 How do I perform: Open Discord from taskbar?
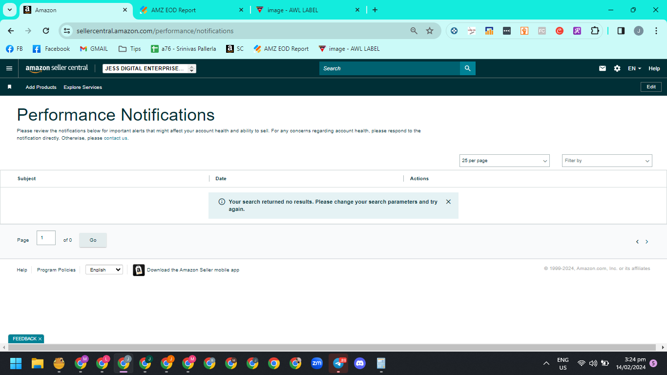pyautogui.click(x=360, y=363)
